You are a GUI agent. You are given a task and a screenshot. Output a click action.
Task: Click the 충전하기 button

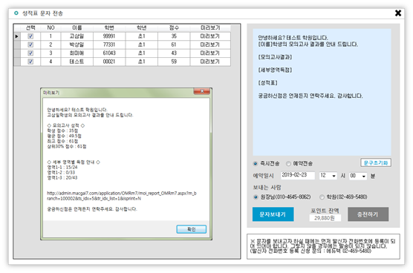point(368,214)
